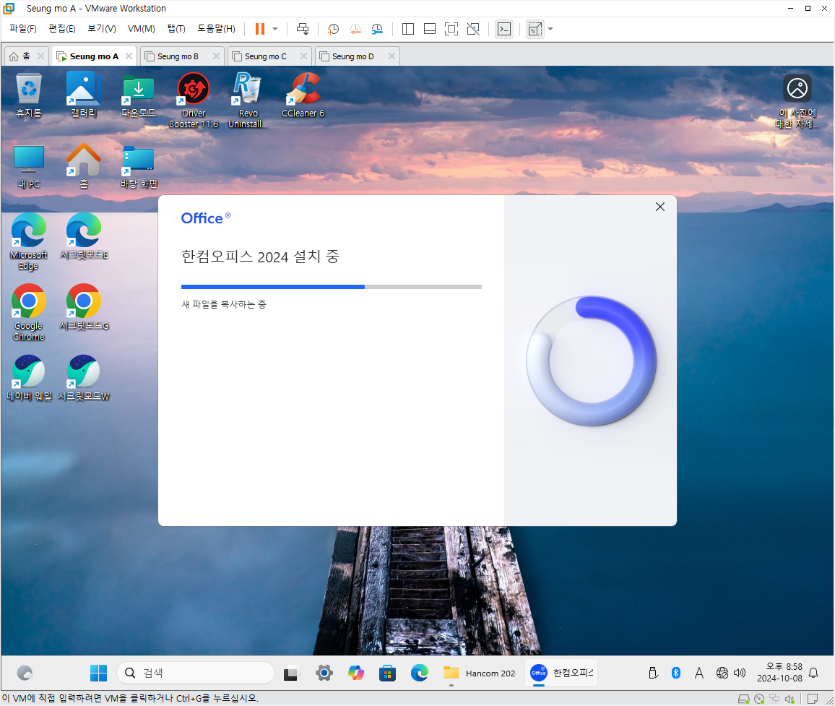
Task: Open Microsoft Store from the taskbar
Action: [x=388, y=673]
